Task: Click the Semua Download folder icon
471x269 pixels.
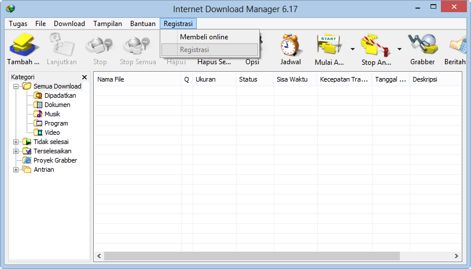Action: 27,86
